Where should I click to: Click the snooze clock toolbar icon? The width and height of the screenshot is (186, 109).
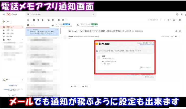[x=53, y=20]
